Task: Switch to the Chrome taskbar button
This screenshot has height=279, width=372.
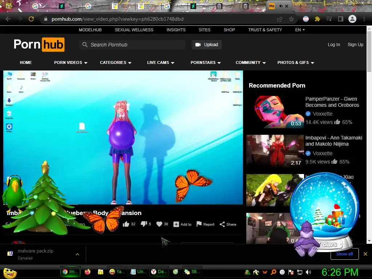Action: click(x=70, y=272)
